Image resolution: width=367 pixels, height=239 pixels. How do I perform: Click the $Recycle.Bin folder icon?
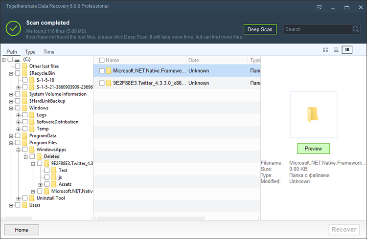[x=24, y=73]
